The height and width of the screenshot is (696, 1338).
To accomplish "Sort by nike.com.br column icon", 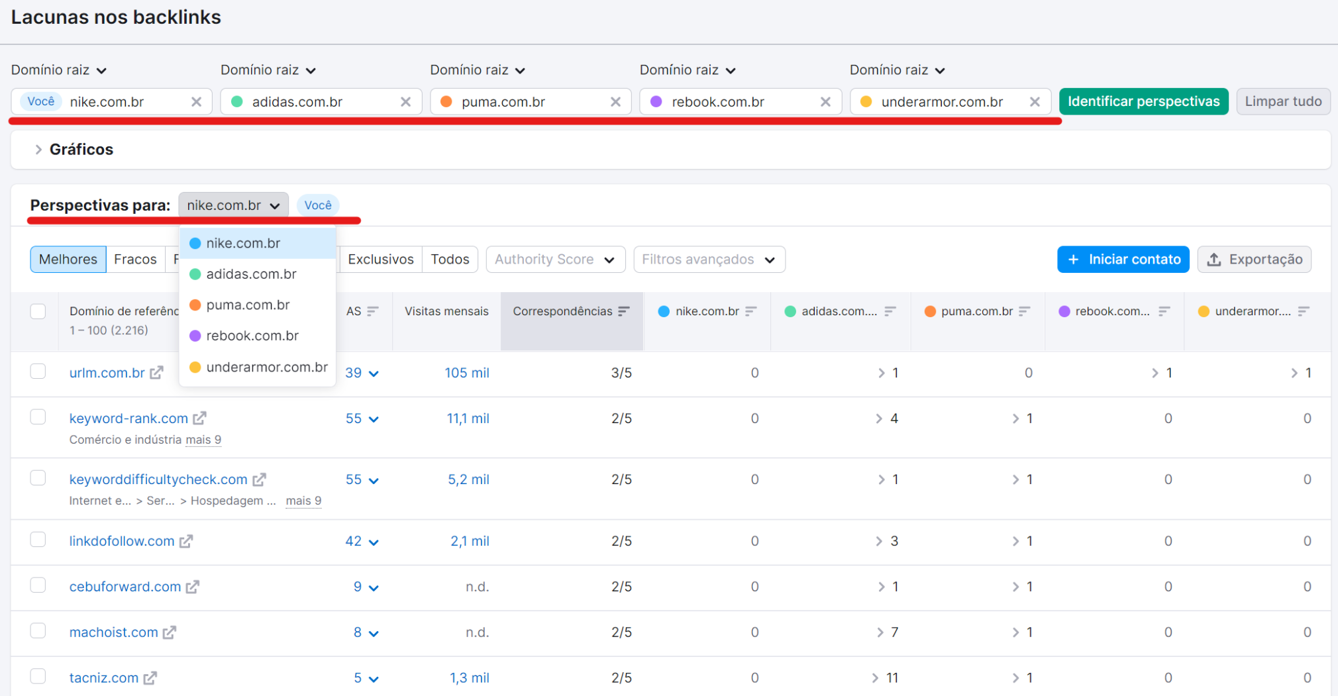I will click(x=750, y=311).
